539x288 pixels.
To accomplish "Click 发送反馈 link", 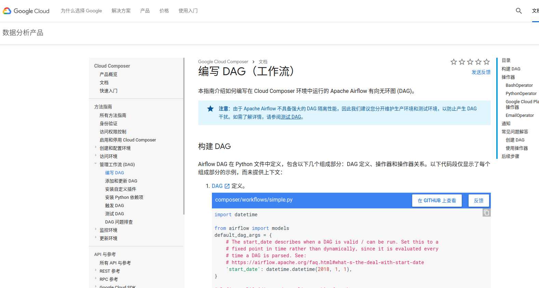I will pyautogui.click(x=481, y=72).
